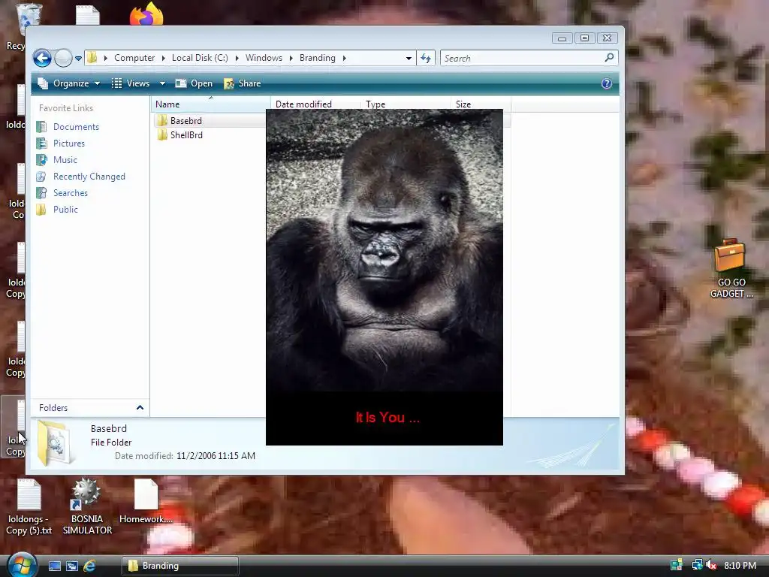The width and height of the screenshot is (769, 577).
Task: Click the Windows Sidebar tray icon
Action: (677, 565)
